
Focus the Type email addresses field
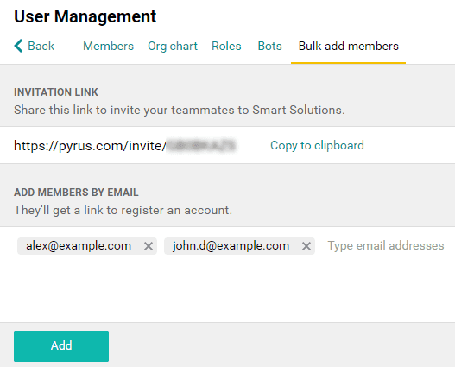386,246
